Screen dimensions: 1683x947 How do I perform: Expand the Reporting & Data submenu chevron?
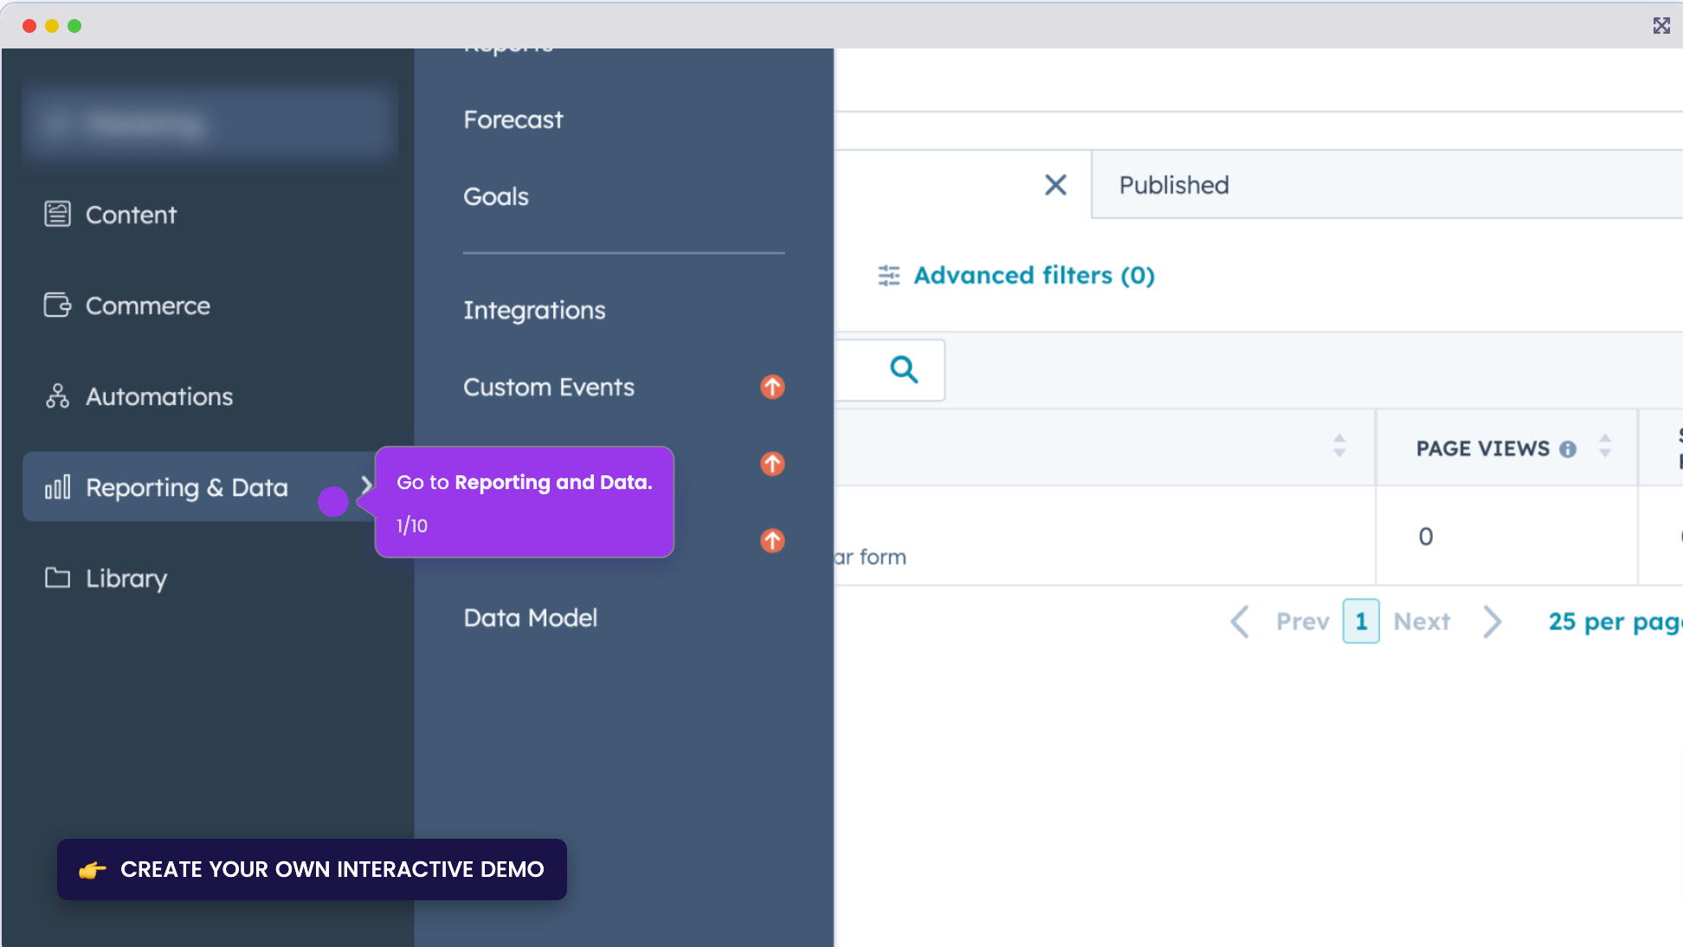tap(367, 485)
